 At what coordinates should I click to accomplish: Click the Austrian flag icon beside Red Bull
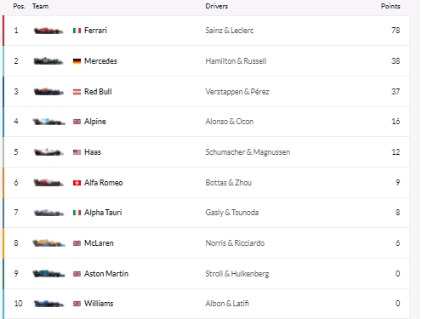pos(77,92)
